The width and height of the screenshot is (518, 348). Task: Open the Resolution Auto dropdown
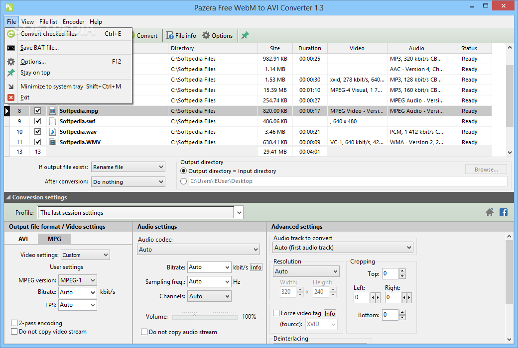[x=306, y=271]
